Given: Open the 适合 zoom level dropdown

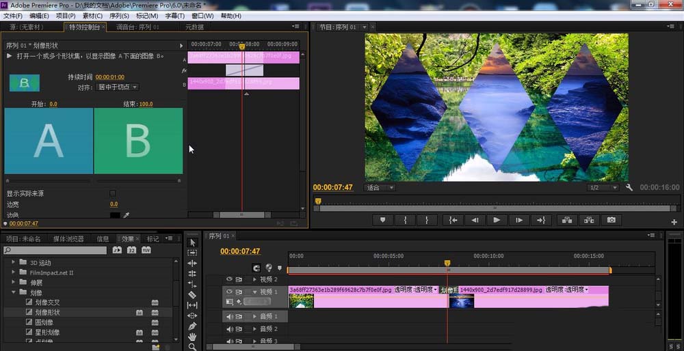Looking at the screenshot, I should tap(380, 187).
